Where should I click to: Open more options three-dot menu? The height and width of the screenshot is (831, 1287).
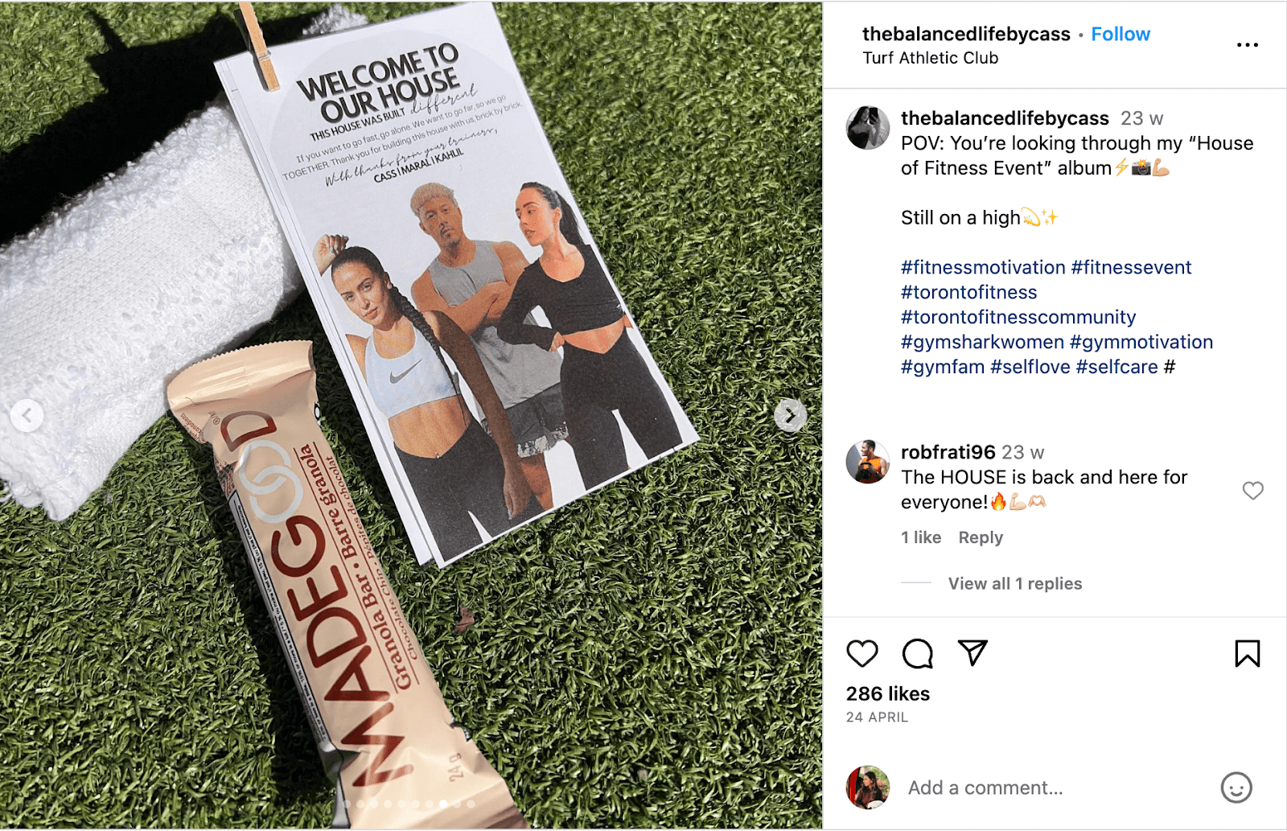tap(1248, 45)
